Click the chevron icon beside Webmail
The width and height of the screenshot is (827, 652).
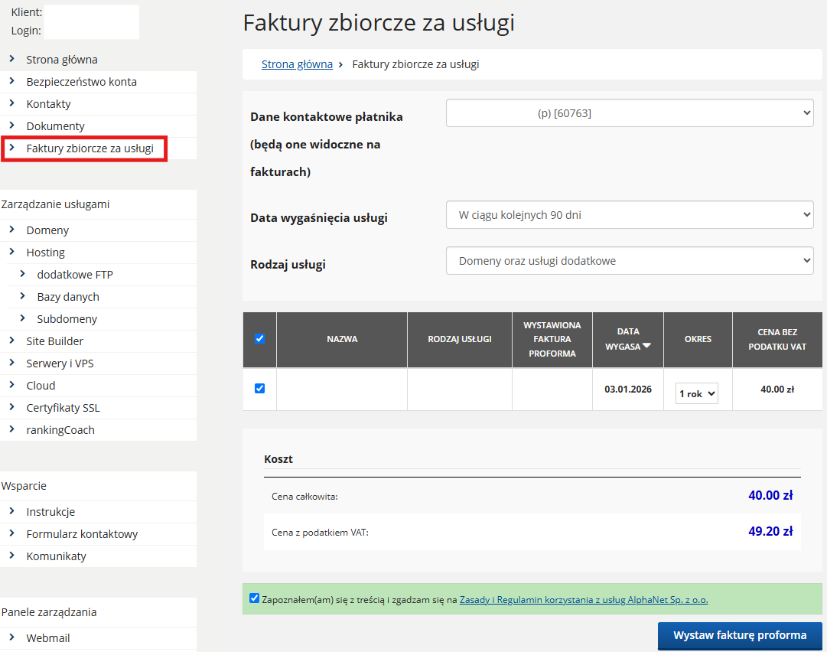(11, 637)
